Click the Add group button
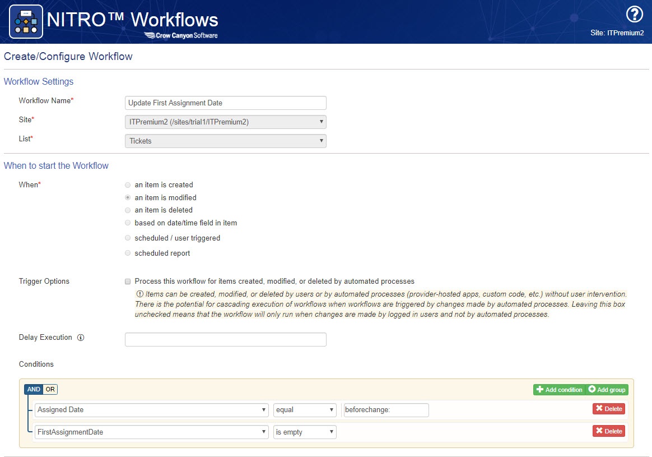The height and width of the screenshot is (457, 652). pos(607,390)
